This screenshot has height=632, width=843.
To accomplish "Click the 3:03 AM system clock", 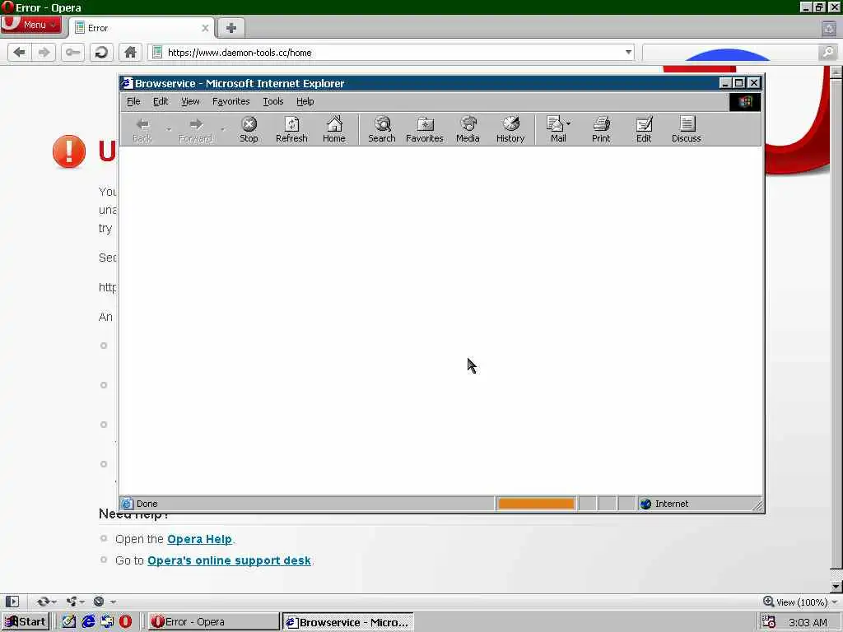I will (x=808, y=622).
